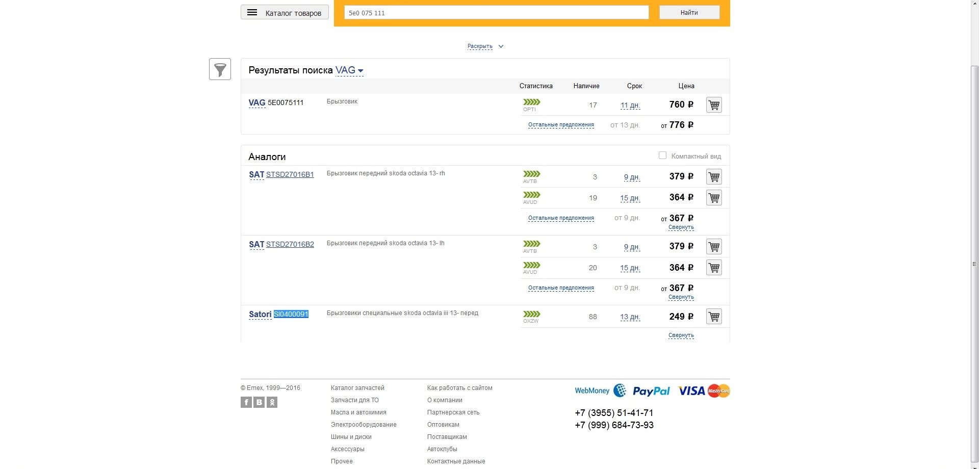Open the Facebook social icon in the footer
Viewport: 979px width, 469px height.
pyautogui.click(x=246, y=402)
